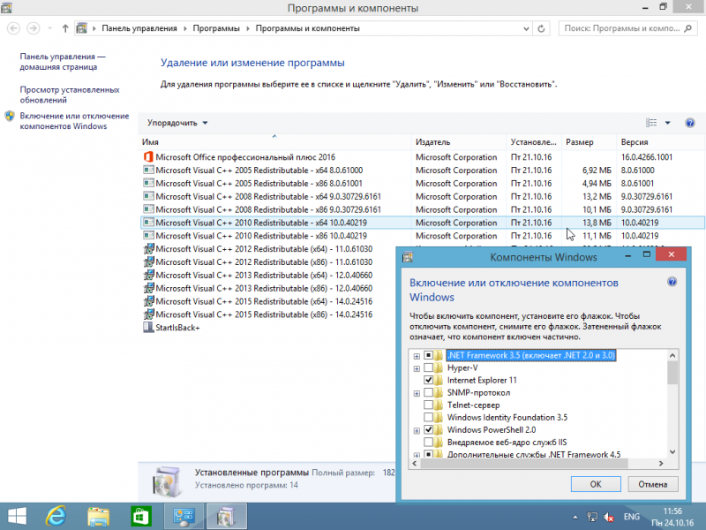Click Отмена button

[652, 484]
